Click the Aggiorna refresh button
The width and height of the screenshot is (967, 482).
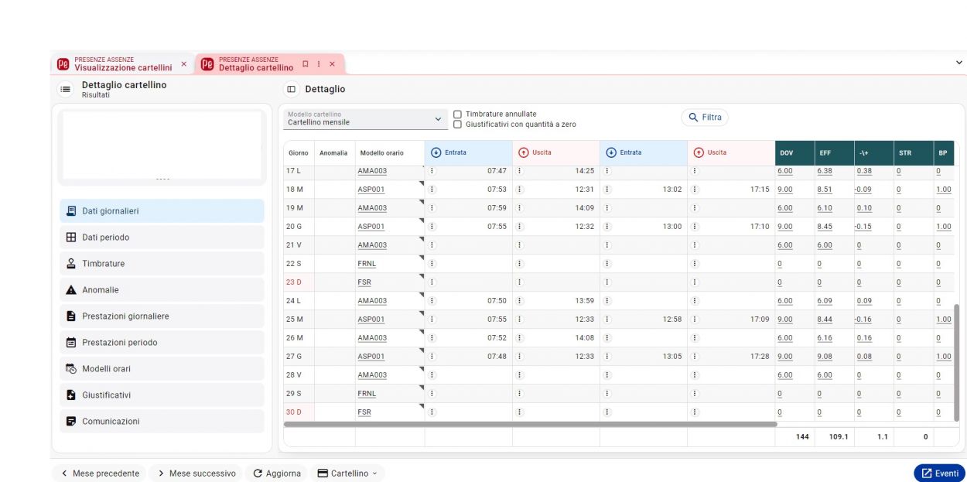pyautogui.click(x=277, y=473)
